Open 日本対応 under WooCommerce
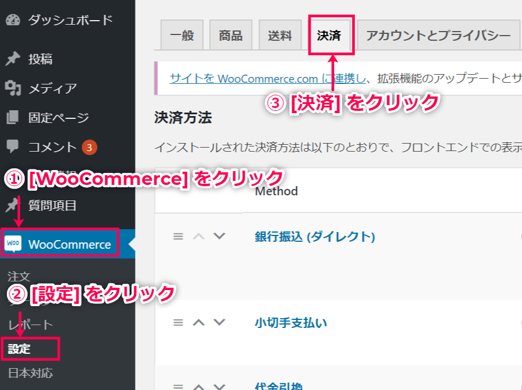This screenshot has width=522, height=390. coord(30,373)
